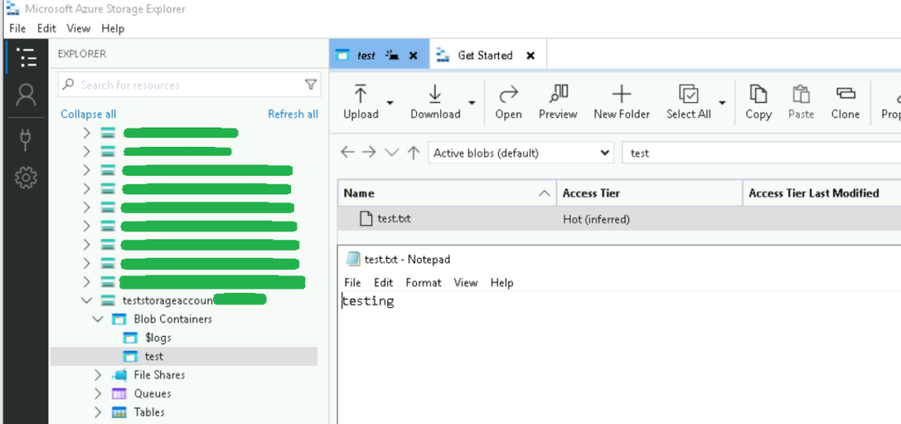Click the Collapse all link
Screen dimensions: 901x424
(88, 114)
